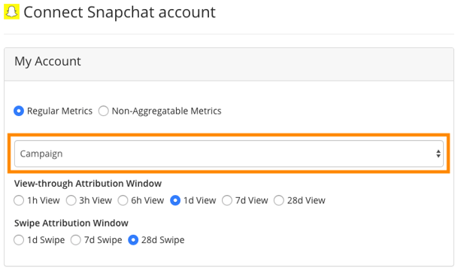Set swipe window to 1d Swipe
Screen dimensions: 458x271
[x=19, y=240]
